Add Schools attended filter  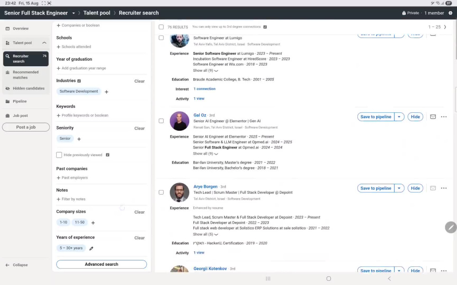(74, 47)
